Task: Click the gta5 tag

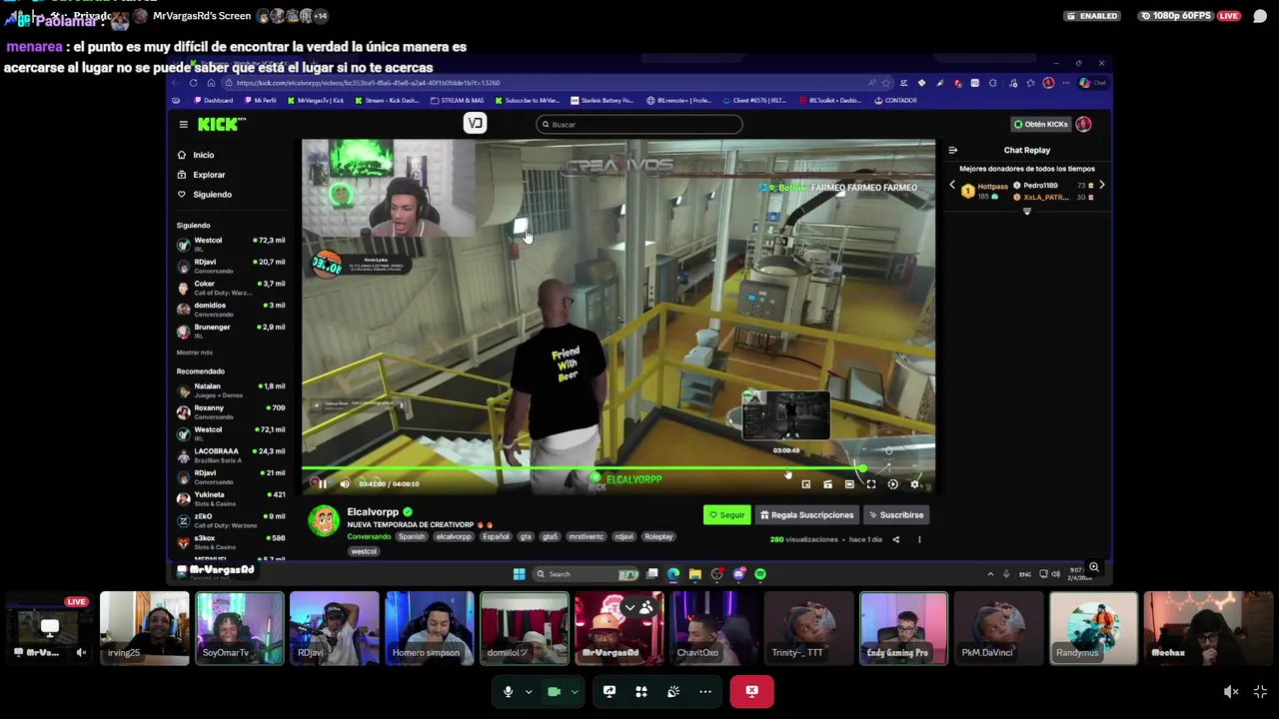Action: (x=550, y=537)
